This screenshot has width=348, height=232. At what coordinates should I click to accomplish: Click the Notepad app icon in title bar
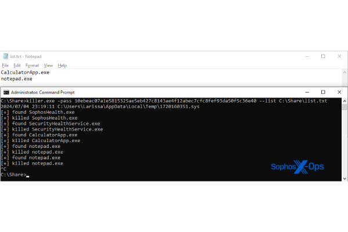(6, 56)
